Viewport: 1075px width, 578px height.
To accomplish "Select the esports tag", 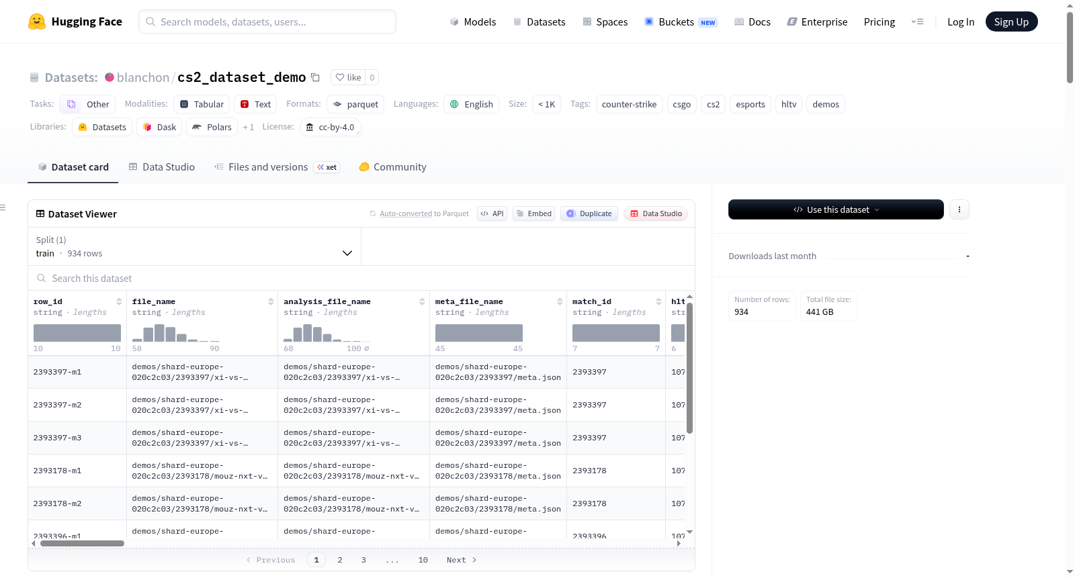I will 750,104.
